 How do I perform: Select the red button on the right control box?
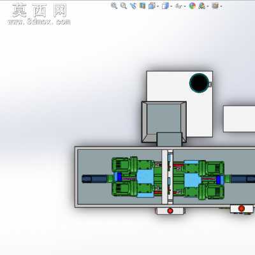tap(242, 208)
